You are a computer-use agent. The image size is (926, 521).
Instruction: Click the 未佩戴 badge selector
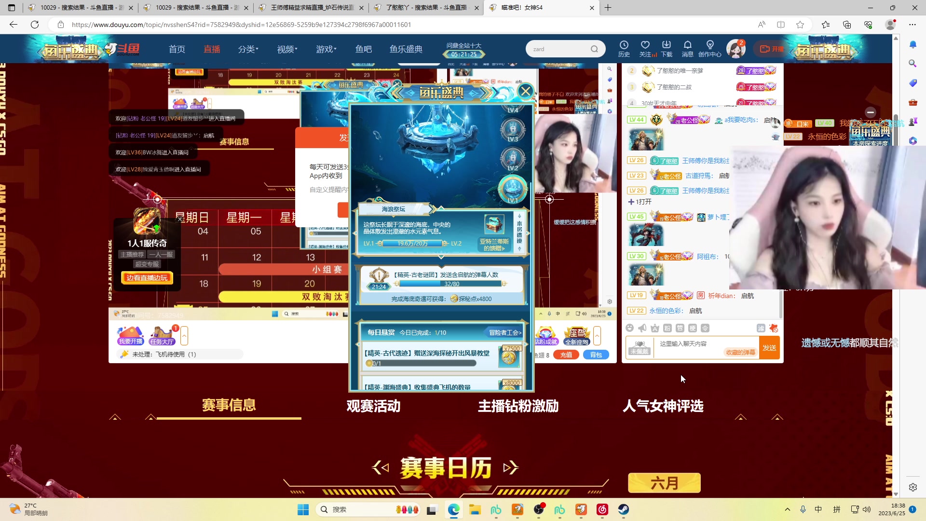coord(640,348)
